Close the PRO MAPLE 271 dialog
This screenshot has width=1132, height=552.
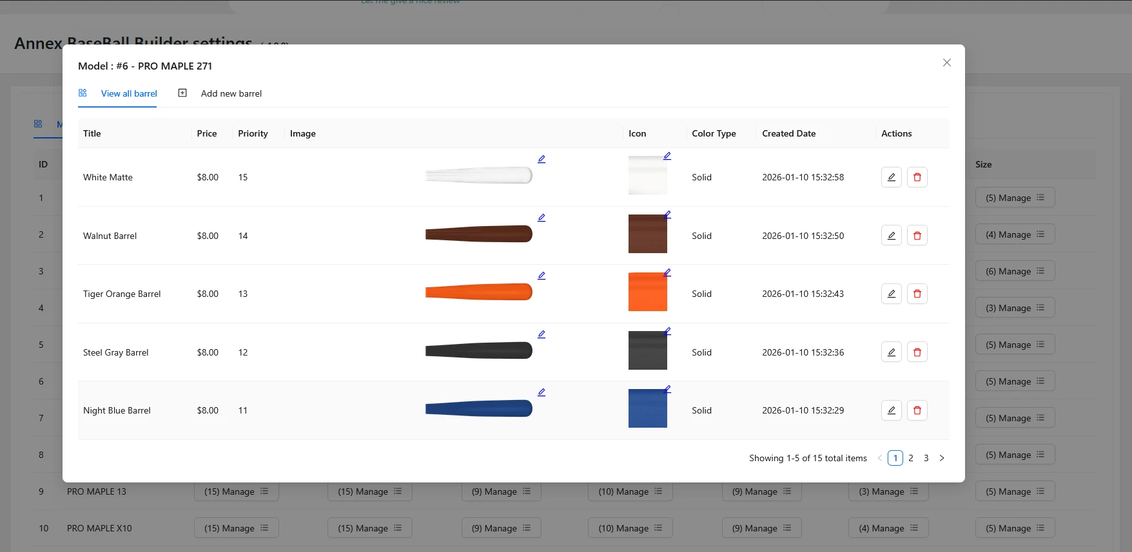[946, 62]
